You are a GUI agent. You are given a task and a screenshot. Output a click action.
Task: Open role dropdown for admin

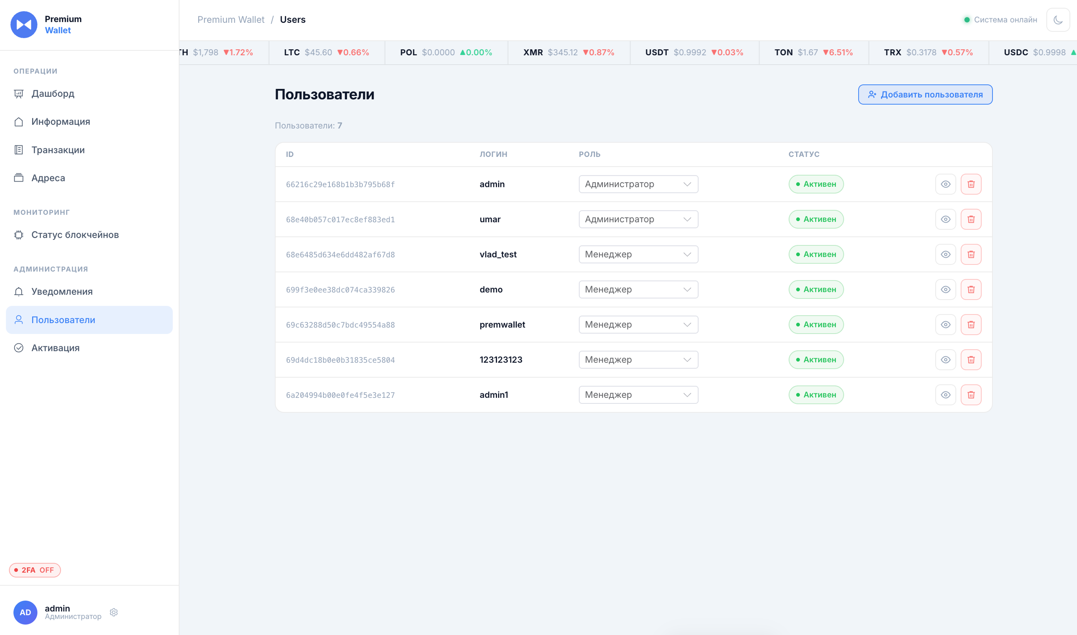pyautogui.click(x=638, y=185)
